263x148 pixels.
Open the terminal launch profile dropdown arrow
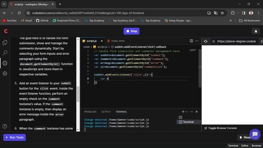click(187, 112)
